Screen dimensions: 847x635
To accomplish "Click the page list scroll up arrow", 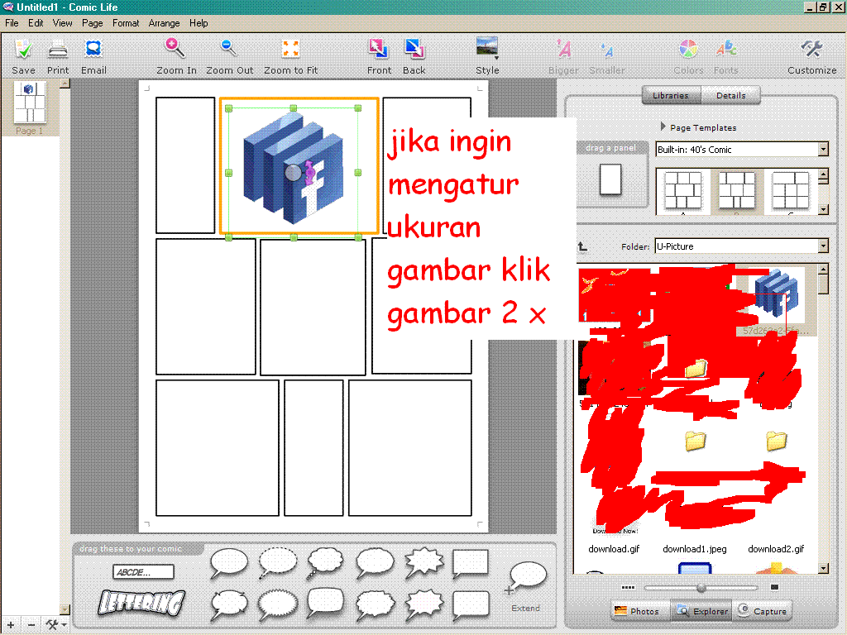I will click(x=65, y=84).
